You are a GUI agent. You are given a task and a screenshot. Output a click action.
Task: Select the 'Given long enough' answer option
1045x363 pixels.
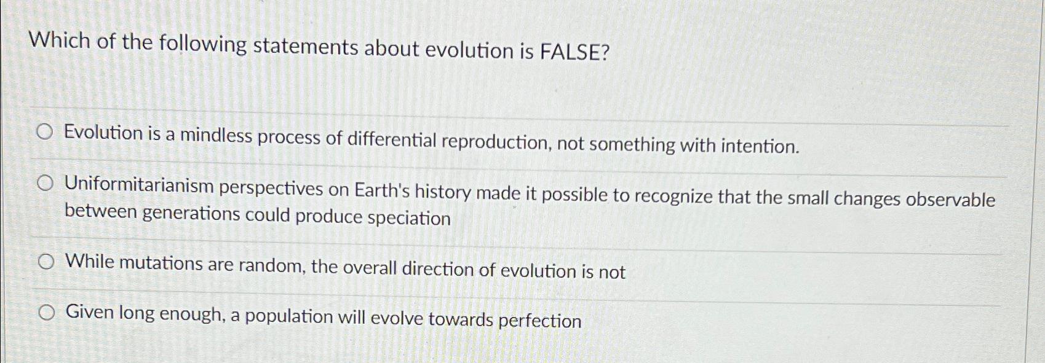pyautogui.click(x=46, y=312)
